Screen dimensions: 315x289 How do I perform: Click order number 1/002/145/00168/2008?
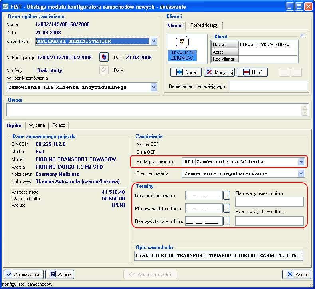pyautogui.click(x=62, y=24)
